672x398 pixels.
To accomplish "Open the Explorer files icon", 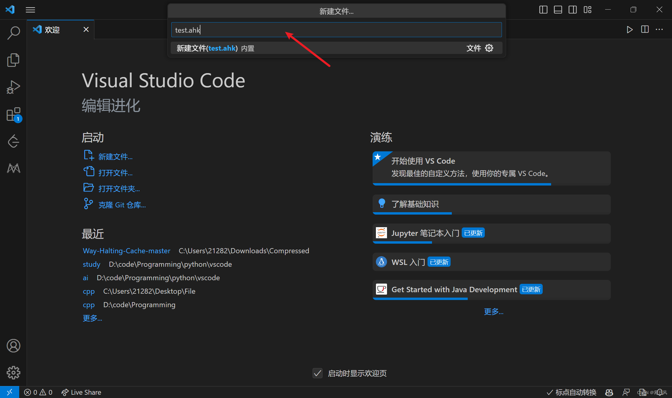I will pos(13,60).
